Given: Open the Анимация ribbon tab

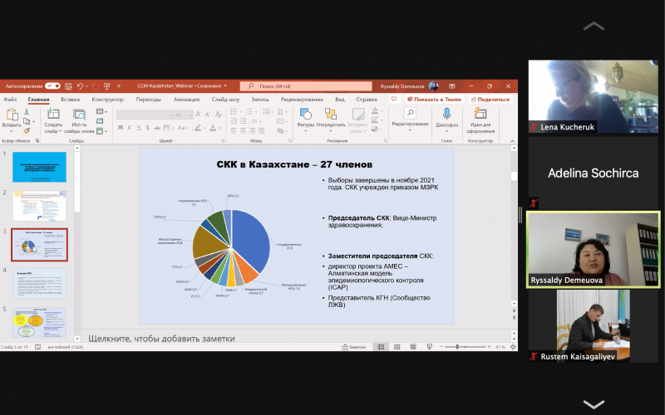Looking at the screenshot, I should click(186, 99).
